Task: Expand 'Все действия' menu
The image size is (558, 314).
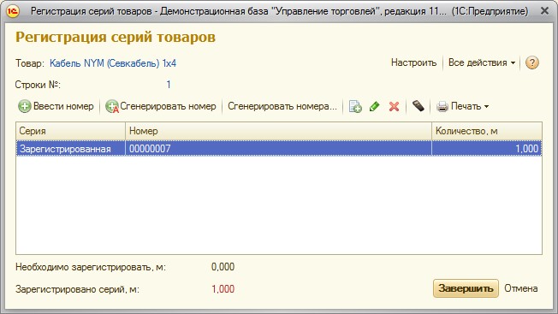Action: tap(482, 62)
